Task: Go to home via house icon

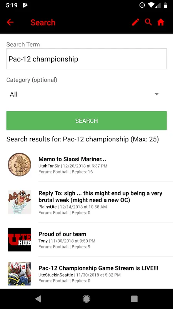Action: [161, 22]
